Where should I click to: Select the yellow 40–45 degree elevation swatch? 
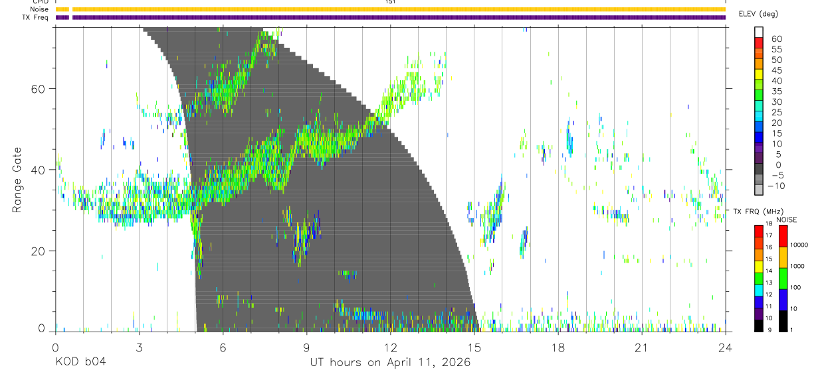coord(760,76)
